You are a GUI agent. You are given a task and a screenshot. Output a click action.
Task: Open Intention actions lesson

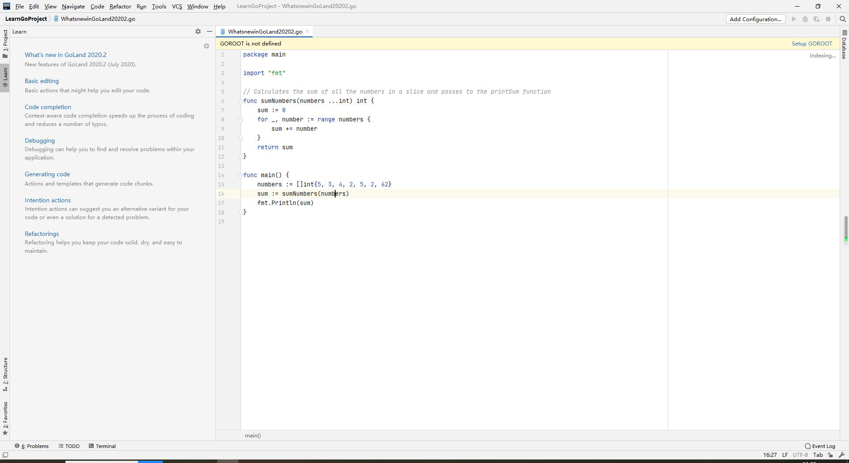point(48,200)
